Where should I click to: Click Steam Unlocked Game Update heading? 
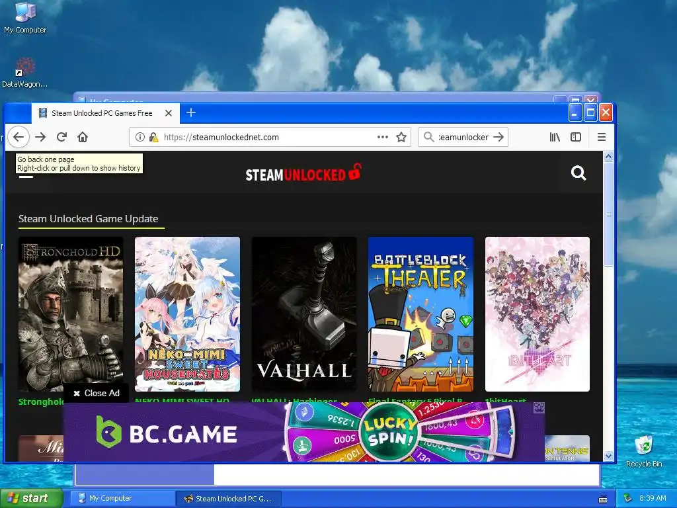pyautogui.click(x=88, y=218)
